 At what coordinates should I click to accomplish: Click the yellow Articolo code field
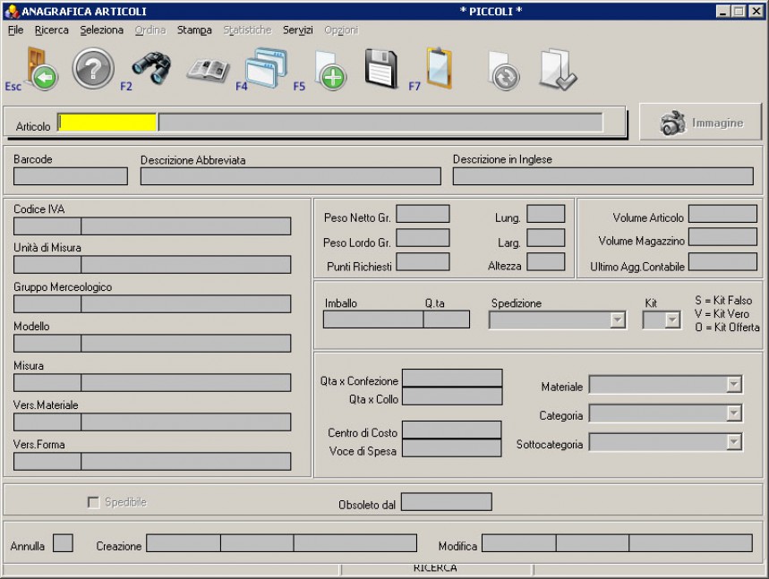[x=107, y=123]
